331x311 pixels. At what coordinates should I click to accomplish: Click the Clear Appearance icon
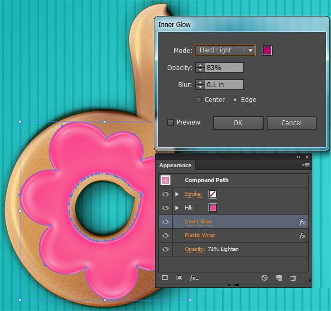[x=265, y=278]
